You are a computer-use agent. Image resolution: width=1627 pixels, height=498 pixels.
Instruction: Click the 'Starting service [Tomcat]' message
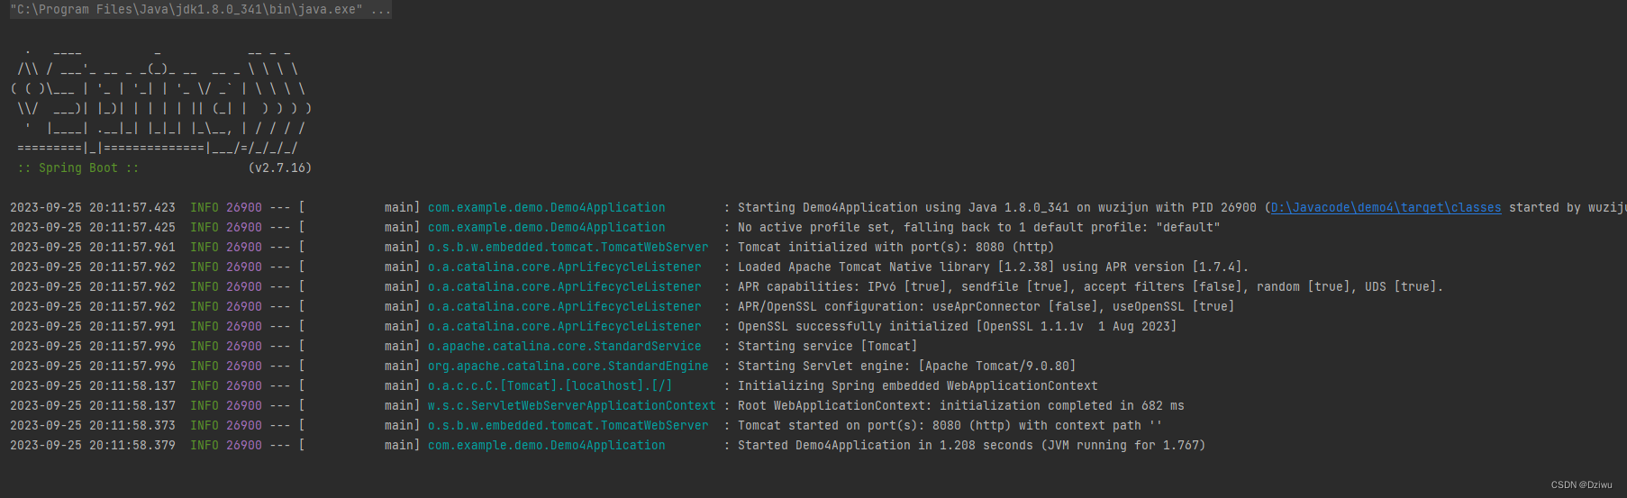click(828, 347)
